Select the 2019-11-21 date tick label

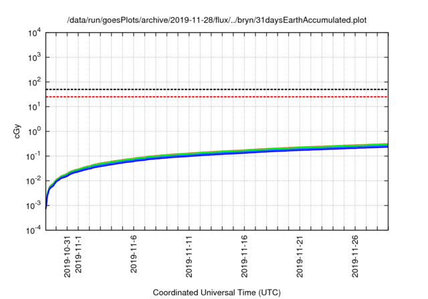tap(300, 252)
